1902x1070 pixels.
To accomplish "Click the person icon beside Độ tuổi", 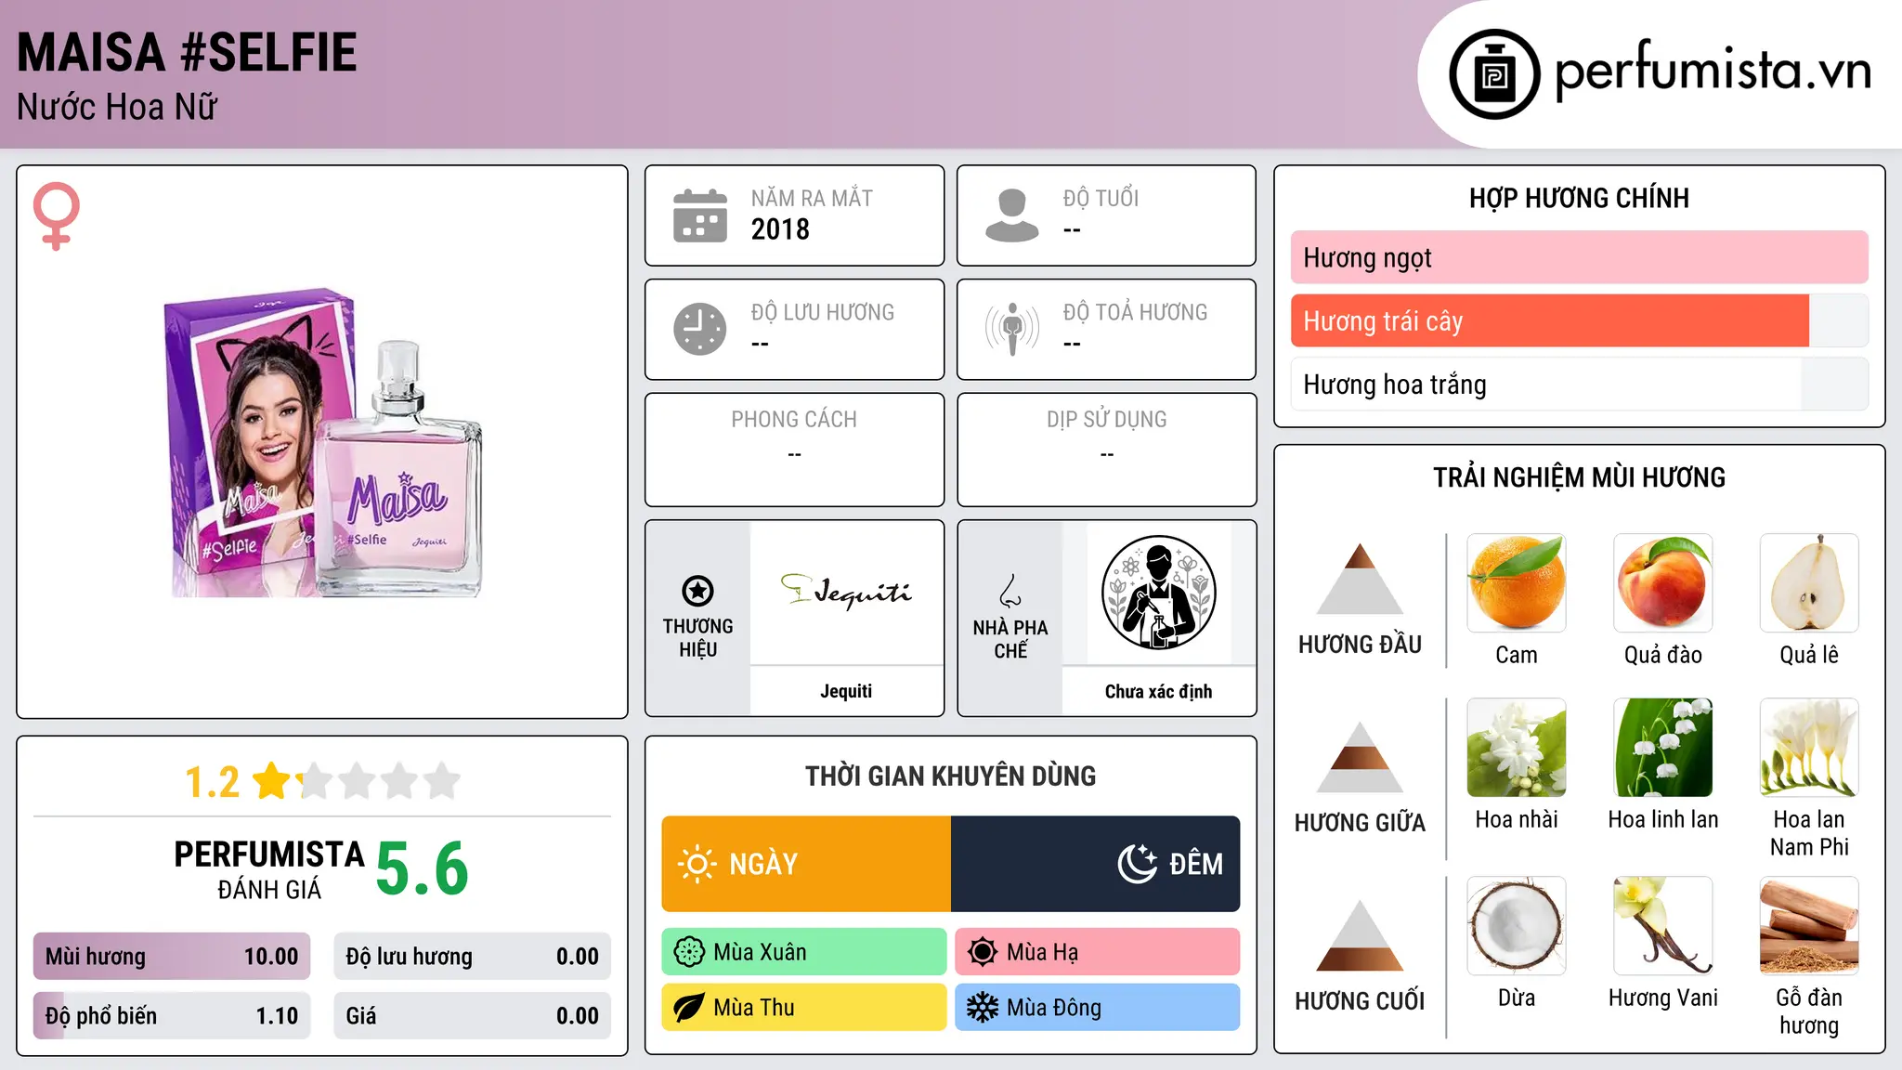I will (x=1011, y=215).
